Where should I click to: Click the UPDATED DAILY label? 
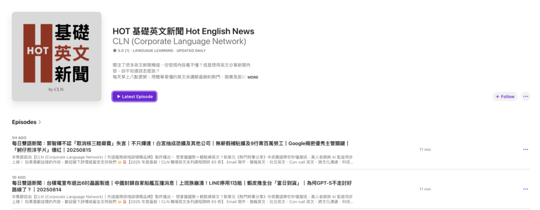(x=191, y=50)
